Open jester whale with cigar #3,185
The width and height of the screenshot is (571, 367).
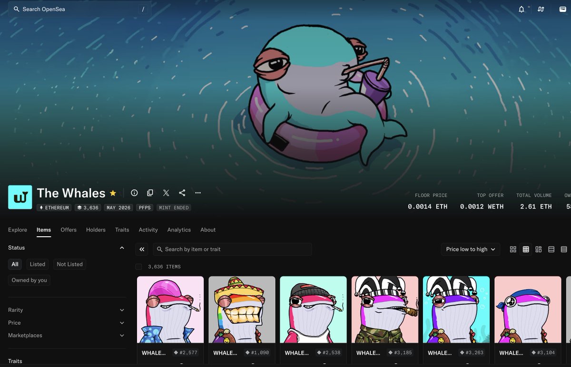tap(385, 309)
